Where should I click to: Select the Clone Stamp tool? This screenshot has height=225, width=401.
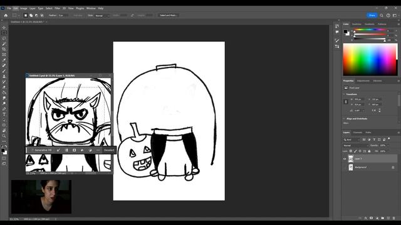[x=4, y=76]
